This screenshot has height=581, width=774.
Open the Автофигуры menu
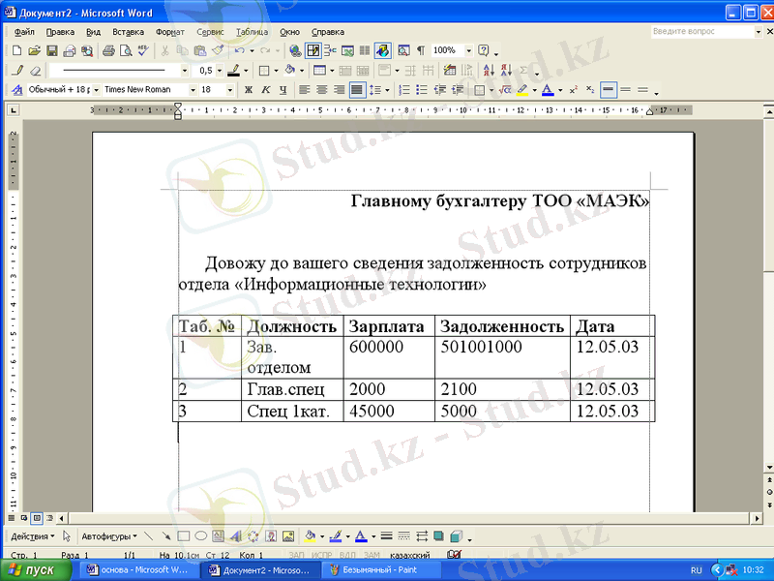tap(109, 536)
